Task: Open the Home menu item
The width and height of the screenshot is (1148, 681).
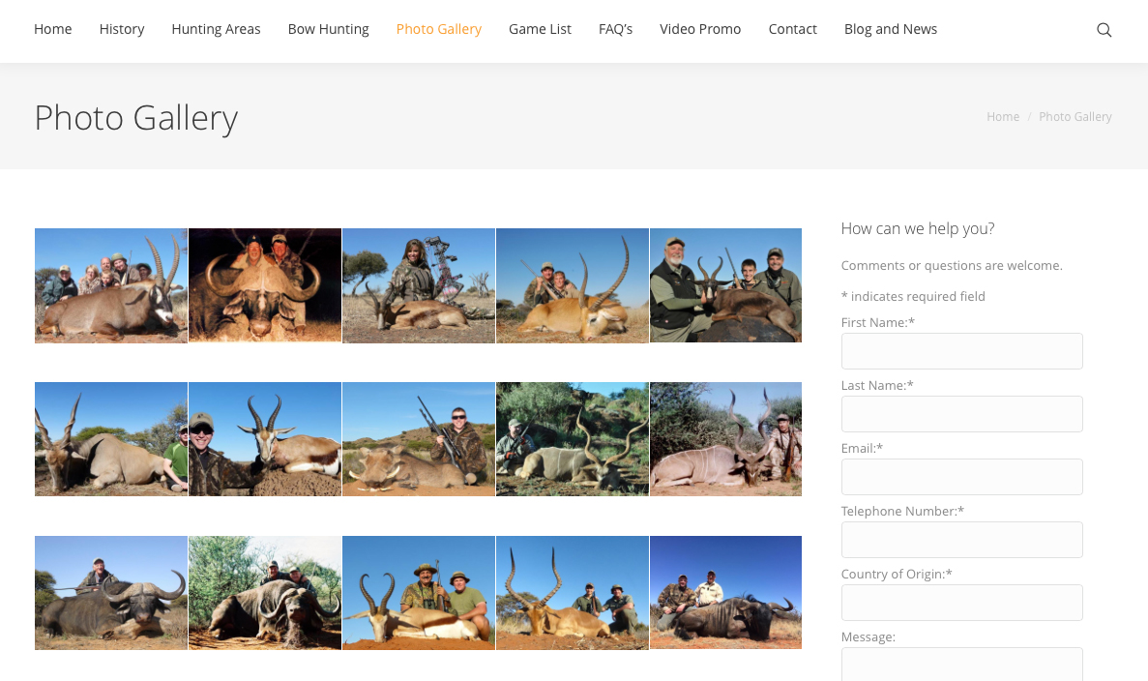Action: point(53,29)
